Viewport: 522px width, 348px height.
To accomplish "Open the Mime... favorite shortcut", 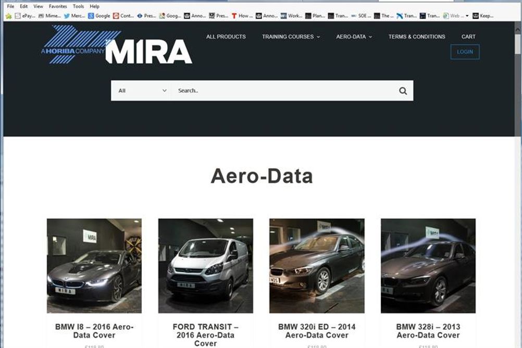I will coord(49,16).
